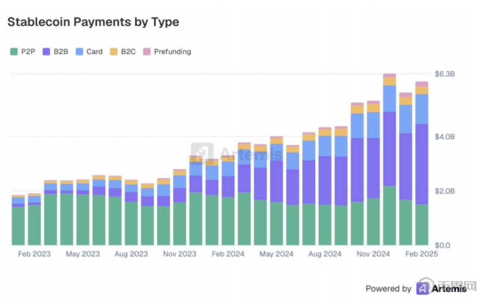The height and width of the screenshot is (302, 483).
Task: Toggle the P2P series green legend marker
Action: click(14, 52)
